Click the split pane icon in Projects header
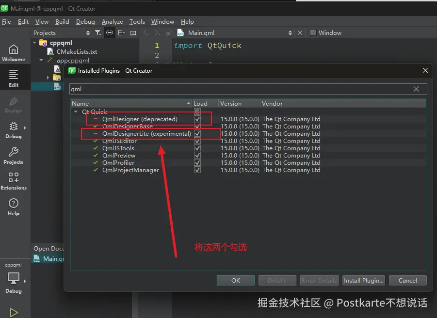Viewport: 437px width, 318px height. [x=122, y=33]
